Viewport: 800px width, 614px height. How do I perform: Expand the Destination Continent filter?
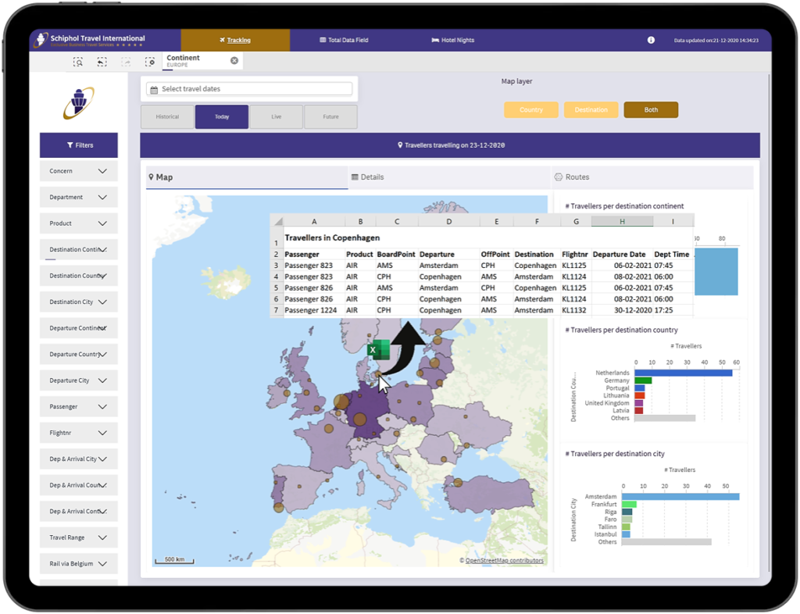(79, 250)
